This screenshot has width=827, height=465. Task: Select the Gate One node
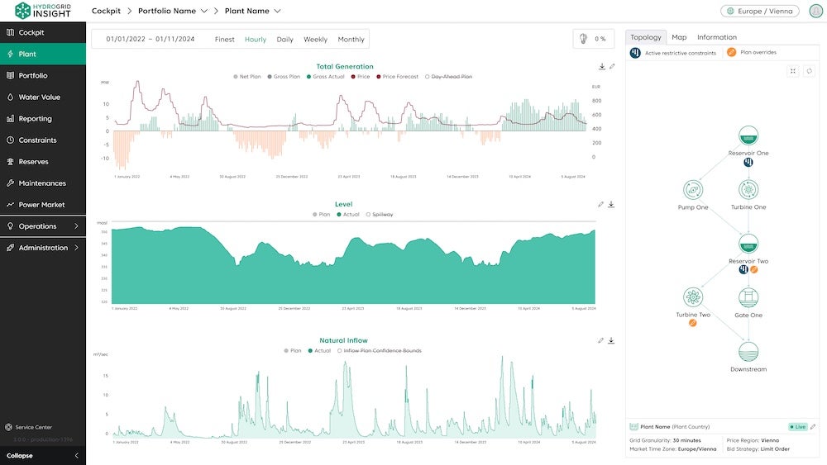coord(748,297)
